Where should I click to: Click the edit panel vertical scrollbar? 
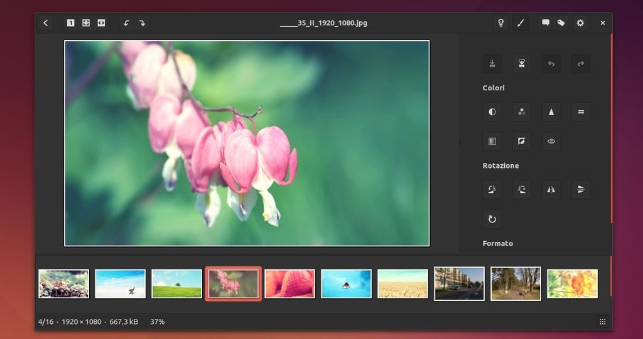pos(611,128)
